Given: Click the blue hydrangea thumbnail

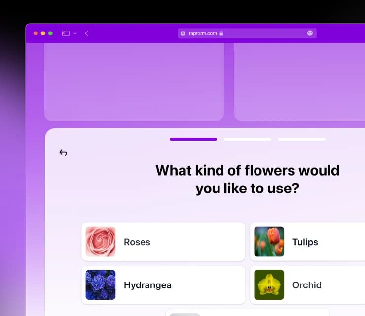Looking at the screenshot, I should pos(101,285).
